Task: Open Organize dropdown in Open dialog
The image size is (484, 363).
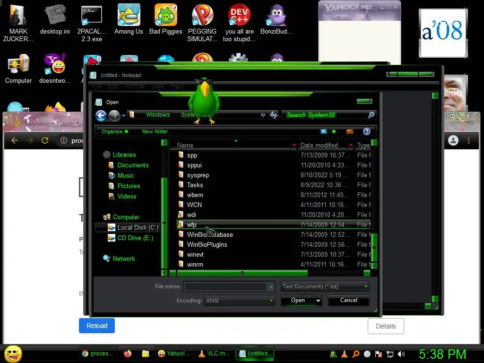Action: click(114, 131)
